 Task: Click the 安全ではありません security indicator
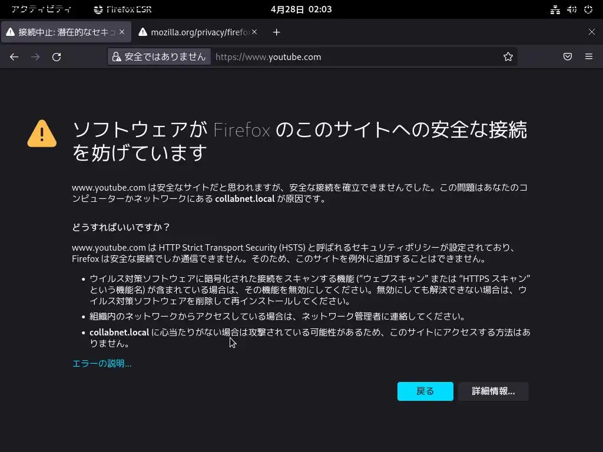point(159,57)
